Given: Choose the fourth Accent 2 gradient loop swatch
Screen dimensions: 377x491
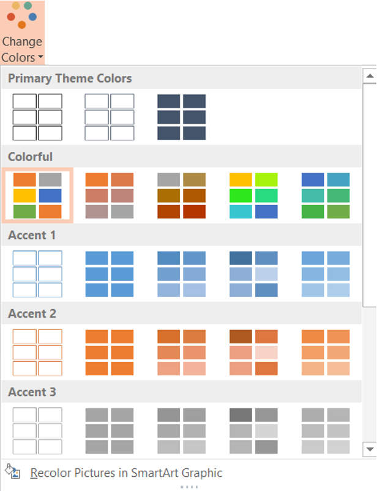Looking at the screenshot, I should (253, 352).
